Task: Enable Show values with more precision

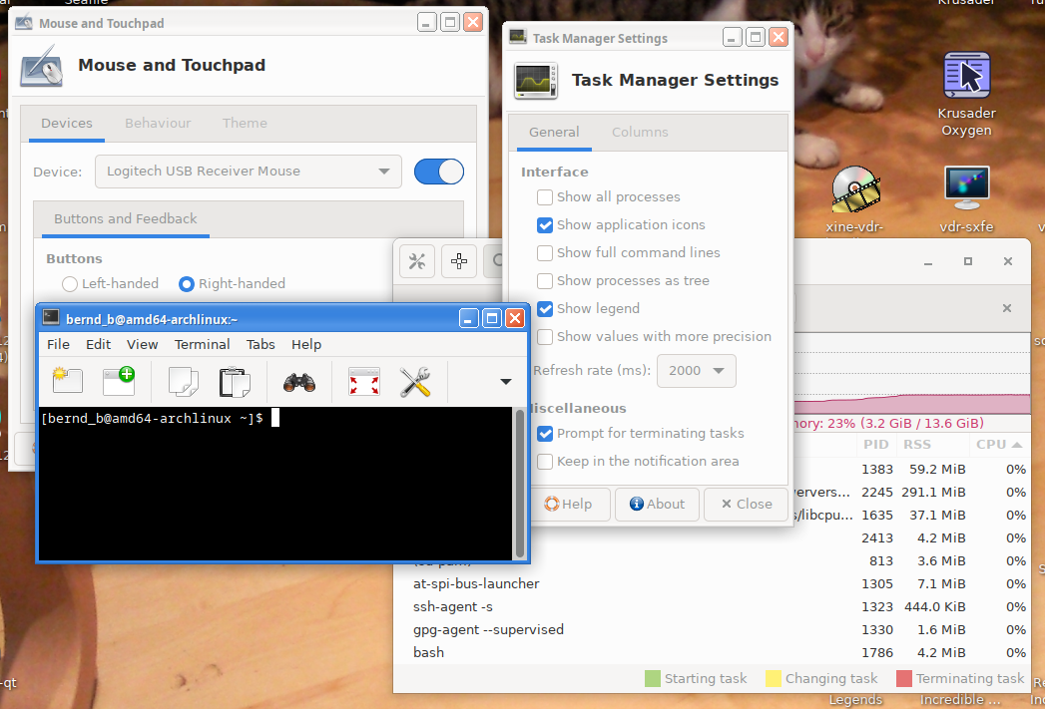Action: (x=545, y=337)
